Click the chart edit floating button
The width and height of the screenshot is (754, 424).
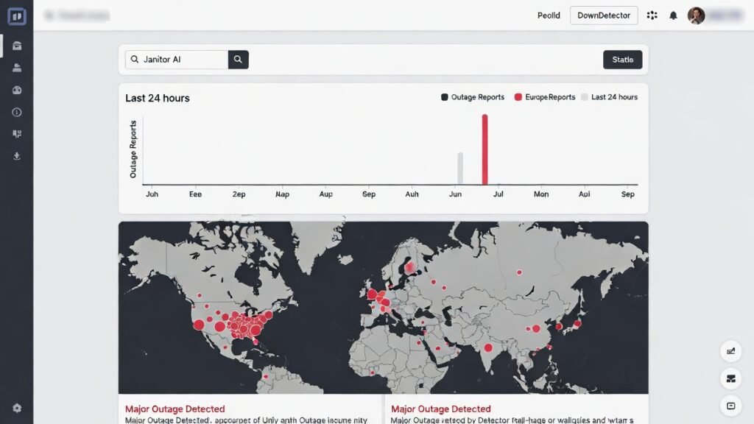730,351
